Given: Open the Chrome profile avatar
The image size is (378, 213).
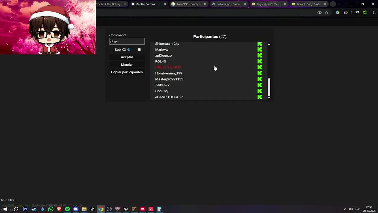Looking at the screenshot, I should tap(365, 12).
